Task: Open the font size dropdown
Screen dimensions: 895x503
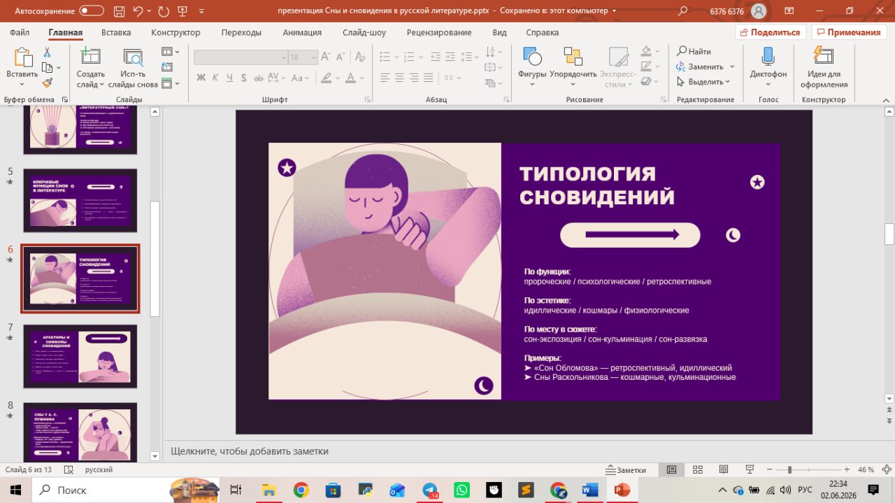Action: tap(314, 57)
